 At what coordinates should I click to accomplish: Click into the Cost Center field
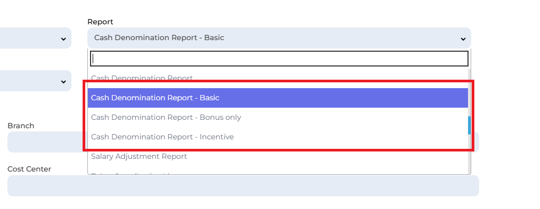click(x=243, y=186)
